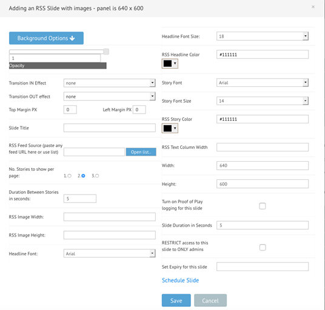Click the Slide Title input field
This screenshot has width=325, height=310.
(x=109, y=128)
